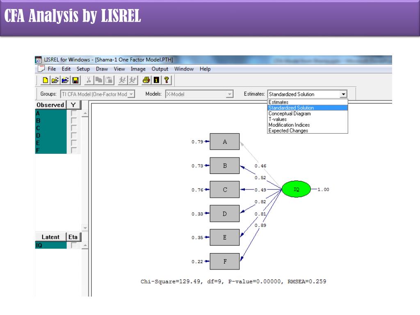Click the first Run (running man) icon
The height and width of the screenshot is (315, 420).
point(122,80)
